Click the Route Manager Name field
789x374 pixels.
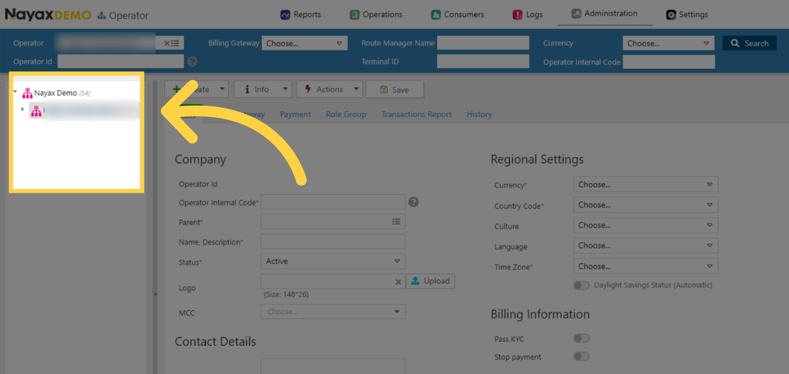click(483, 43)
